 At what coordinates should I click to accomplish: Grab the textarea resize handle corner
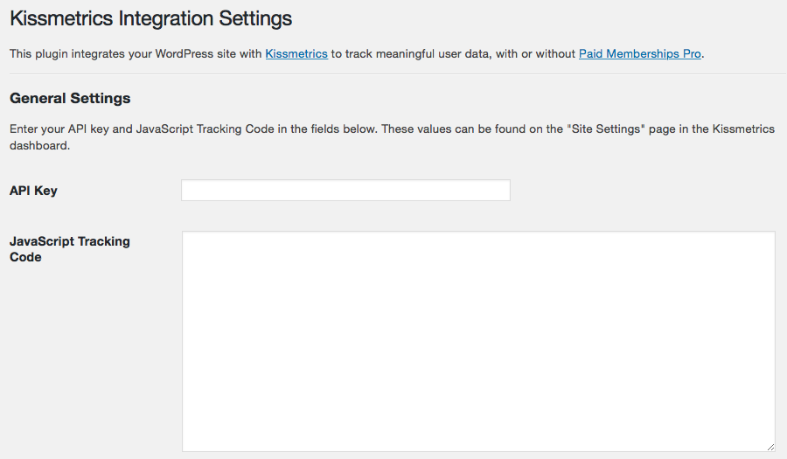770,447
